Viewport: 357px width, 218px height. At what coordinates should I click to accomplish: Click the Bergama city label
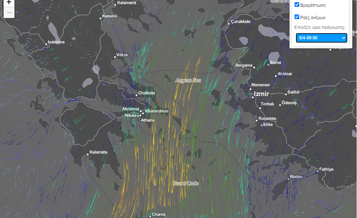pos(244,65)
